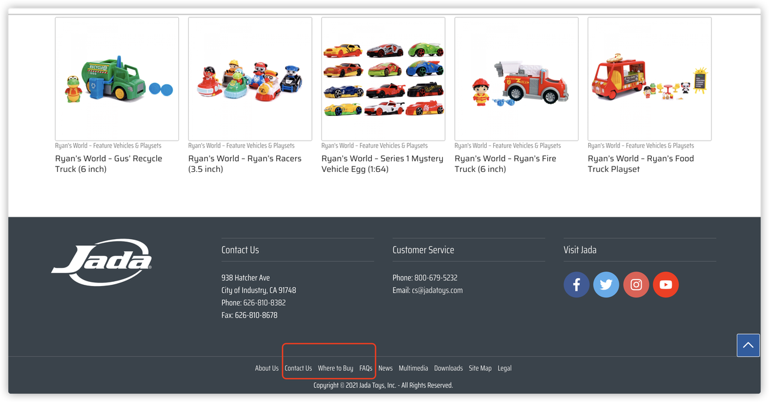Click the back-to-top arrow button
The width and height of the screenshot is (769, 402).
pyautogui.click(x=748, y=346)
